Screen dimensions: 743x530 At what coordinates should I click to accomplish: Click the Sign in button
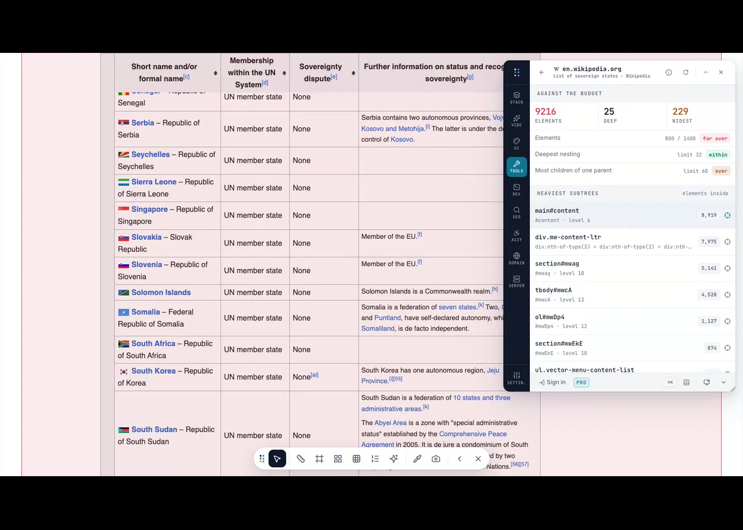click(x=552, y=382)
